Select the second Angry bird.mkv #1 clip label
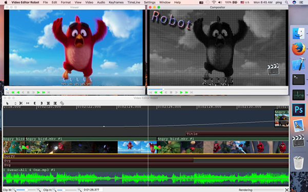The height and width of the screenshot is (192, 308). pyautogui.click(x=176, y=139)
